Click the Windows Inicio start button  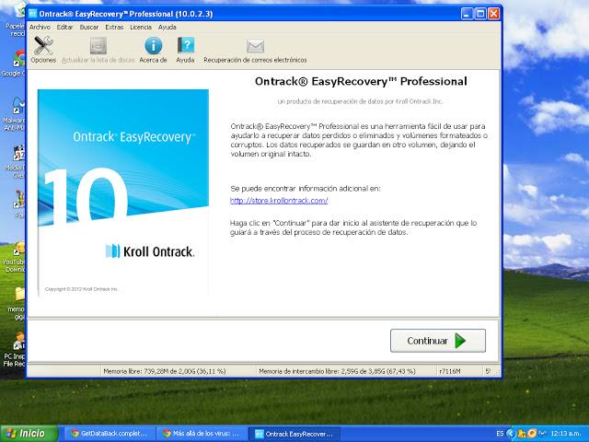(x=26, y=433)
